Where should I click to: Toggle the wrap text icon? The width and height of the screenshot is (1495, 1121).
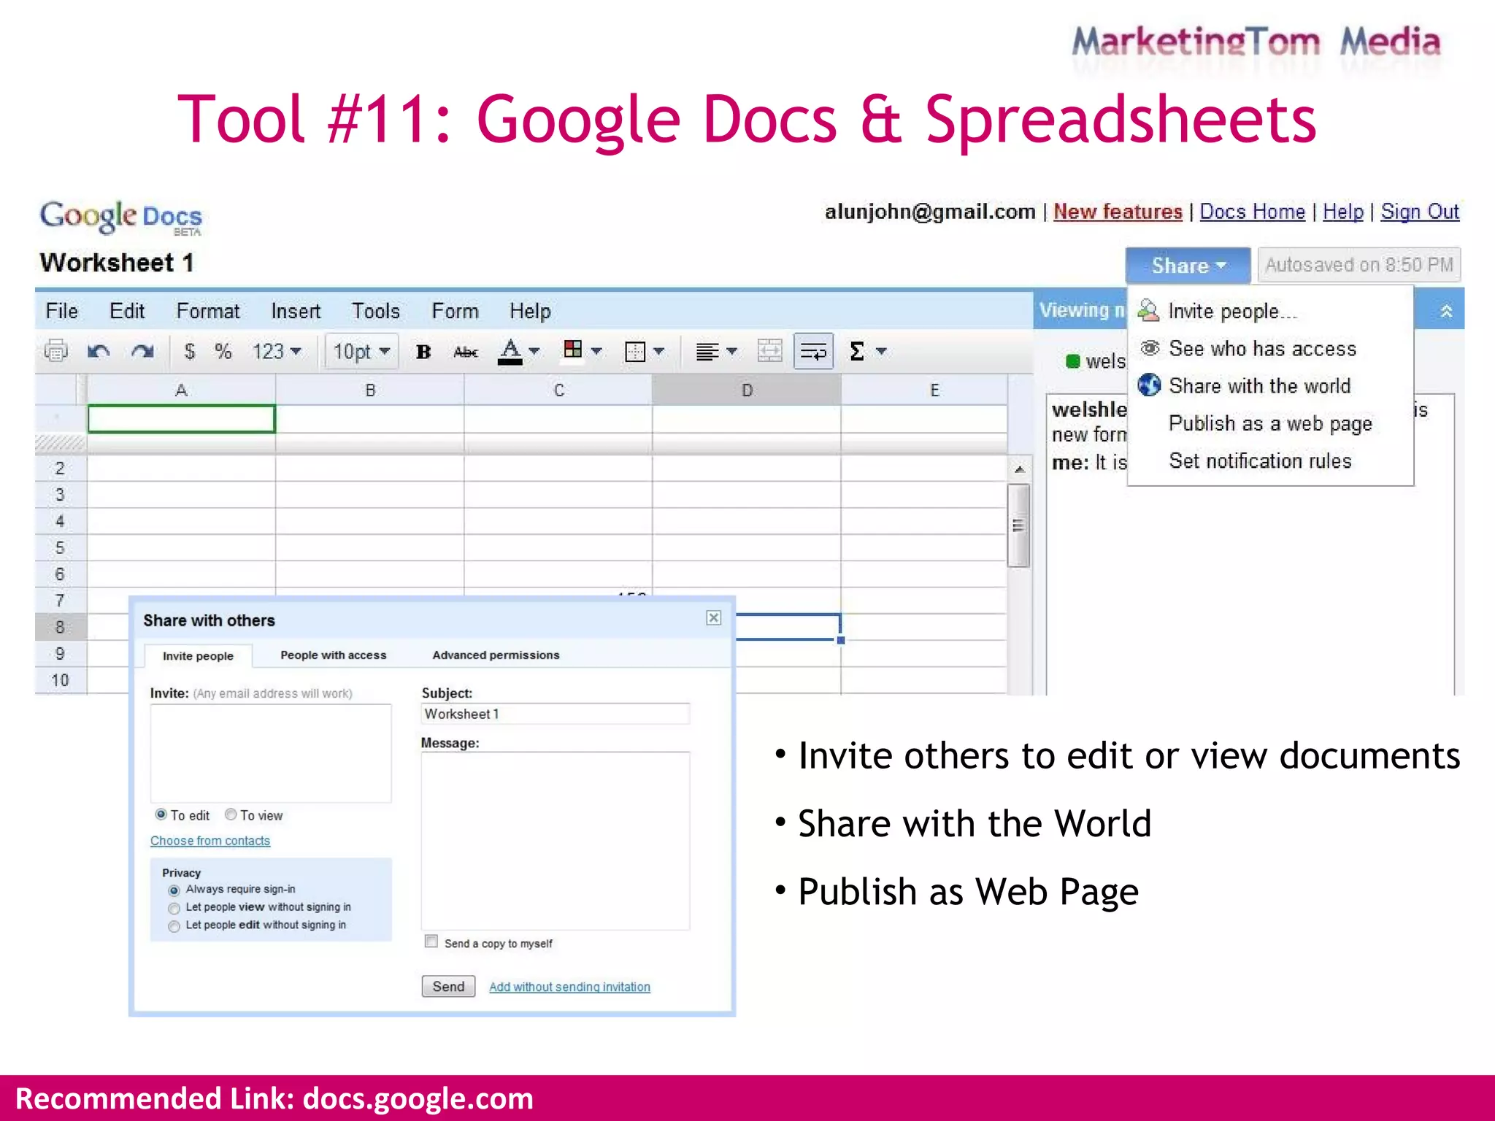tap(813, 352)
